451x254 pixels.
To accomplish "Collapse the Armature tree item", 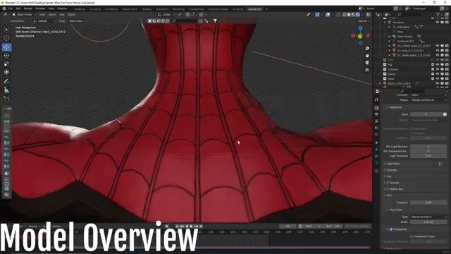I will (x=385, y=22).
